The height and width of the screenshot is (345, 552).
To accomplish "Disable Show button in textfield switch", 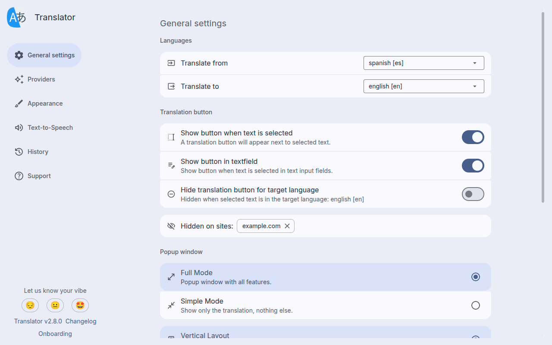I will click(x=473, y=166).
